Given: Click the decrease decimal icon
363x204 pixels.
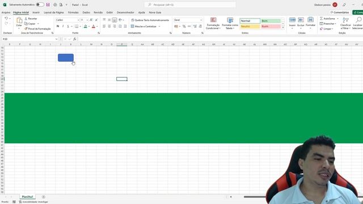Looking at the screenshot, I should tap(200, 27).
